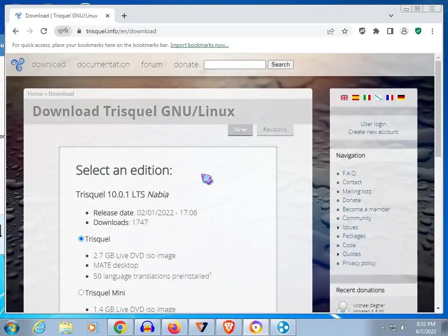Click Create new account link
Image resolution: width=448 pixels, height=336 pixels.
click(374, 132)
